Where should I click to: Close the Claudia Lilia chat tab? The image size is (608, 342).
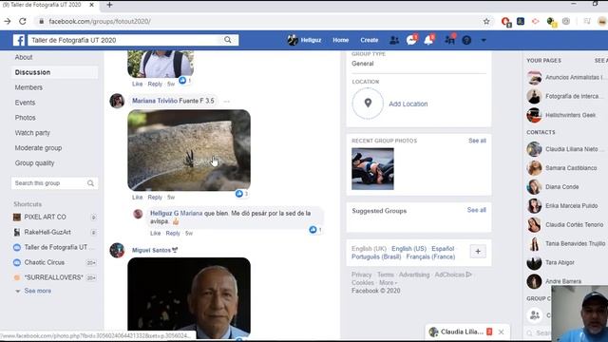501,332
